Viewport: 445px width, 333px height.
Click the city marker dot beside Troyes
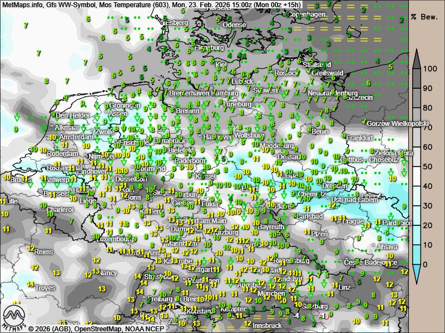(x=33, y=288)
